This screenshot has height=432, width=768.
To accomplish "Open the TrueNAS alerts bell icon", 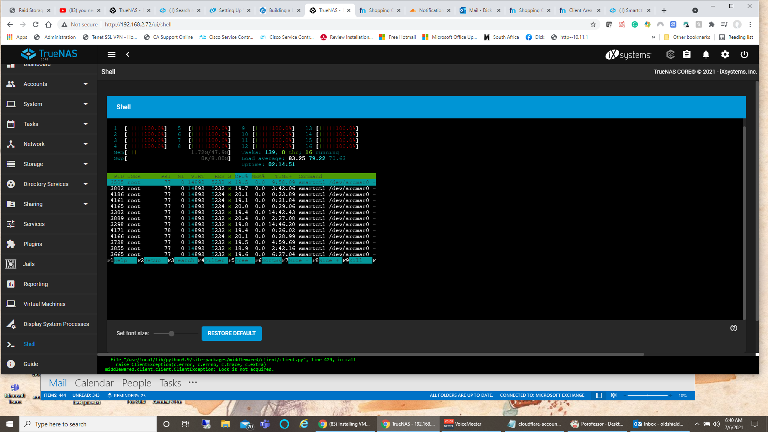I will point(706,54).
